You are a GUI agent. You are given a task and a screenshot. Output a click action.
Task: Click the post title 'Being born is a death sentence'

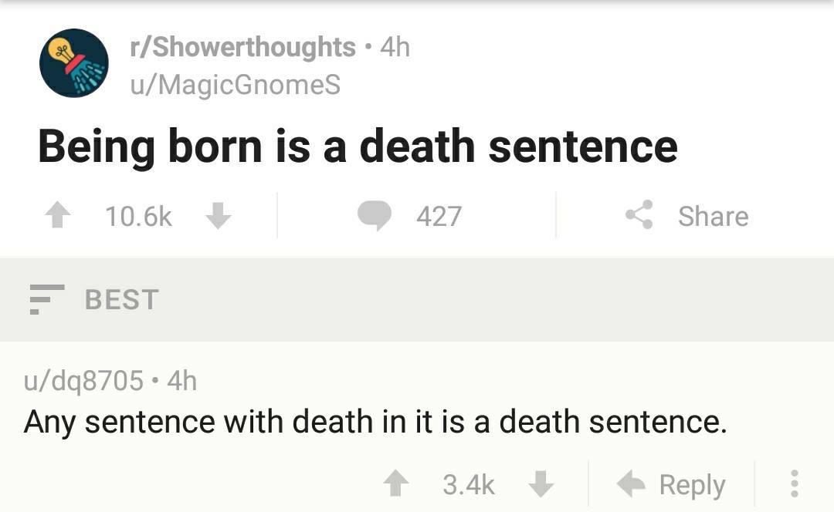click(x=358, y=147)
